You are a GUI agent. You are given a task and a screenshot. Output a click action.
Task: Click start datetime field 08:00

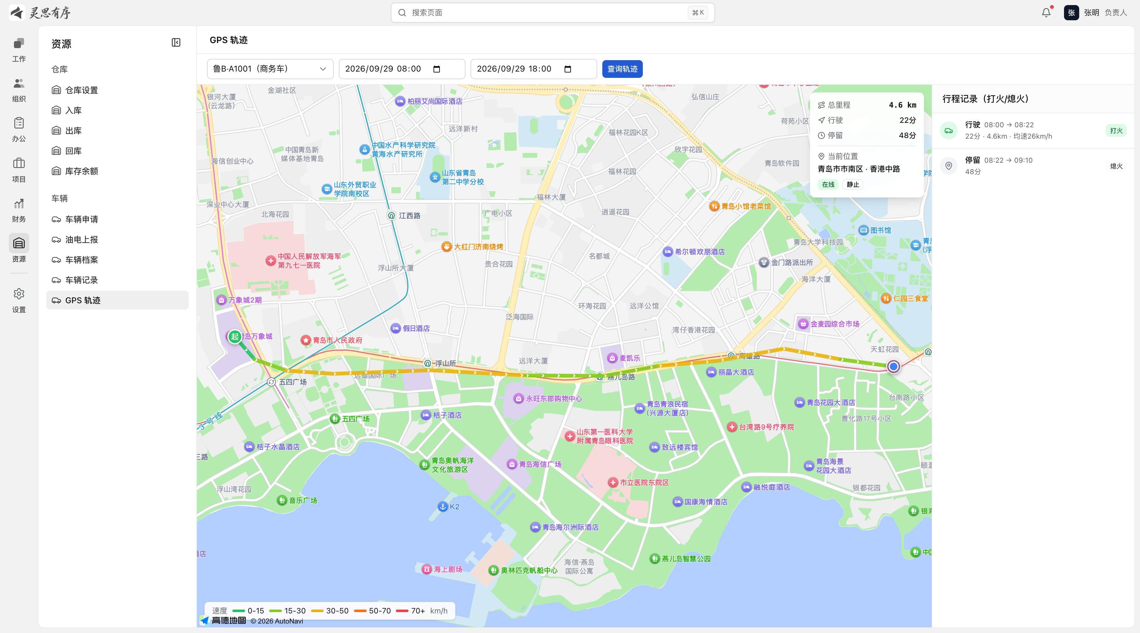[x=402, y=69]
